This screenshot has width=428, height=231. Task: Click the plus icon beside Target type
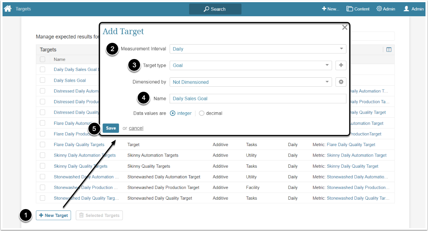[341, 65]
